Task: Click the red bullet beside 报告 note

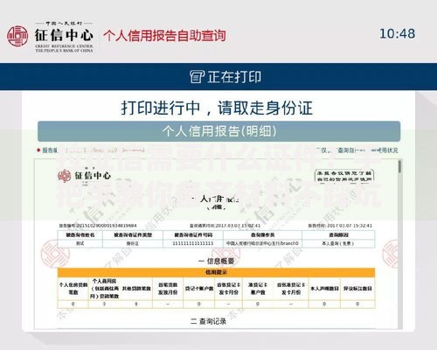Action: tap(38, 150)
